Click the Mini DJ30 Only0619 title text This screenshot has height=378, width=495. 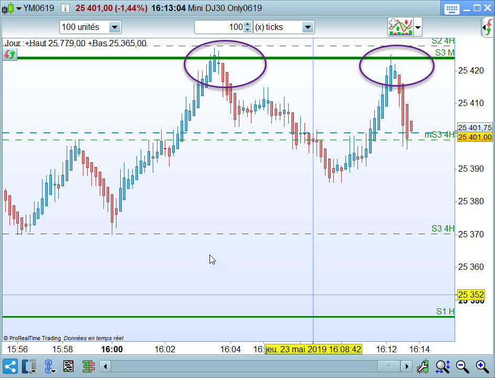pos(225,8)
